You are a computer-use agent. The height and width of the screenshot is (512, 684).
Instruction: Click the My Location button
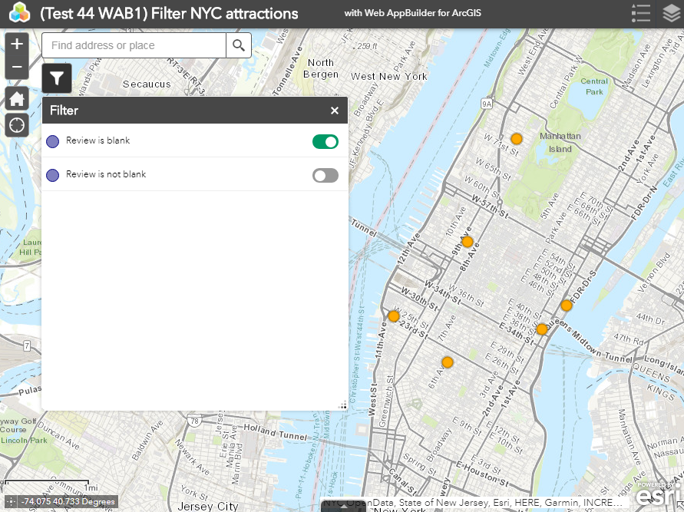[x=17, y=125]
